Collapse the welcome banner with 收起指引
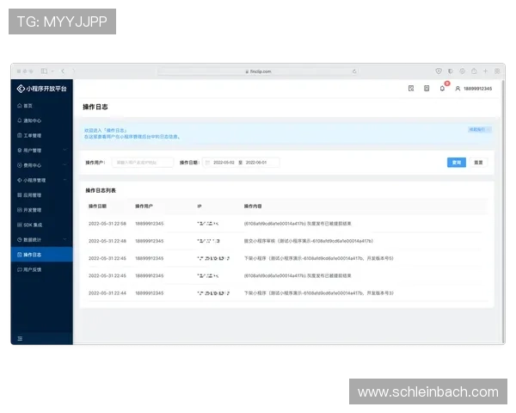The image size is (516, 413). tap(477, 129)
